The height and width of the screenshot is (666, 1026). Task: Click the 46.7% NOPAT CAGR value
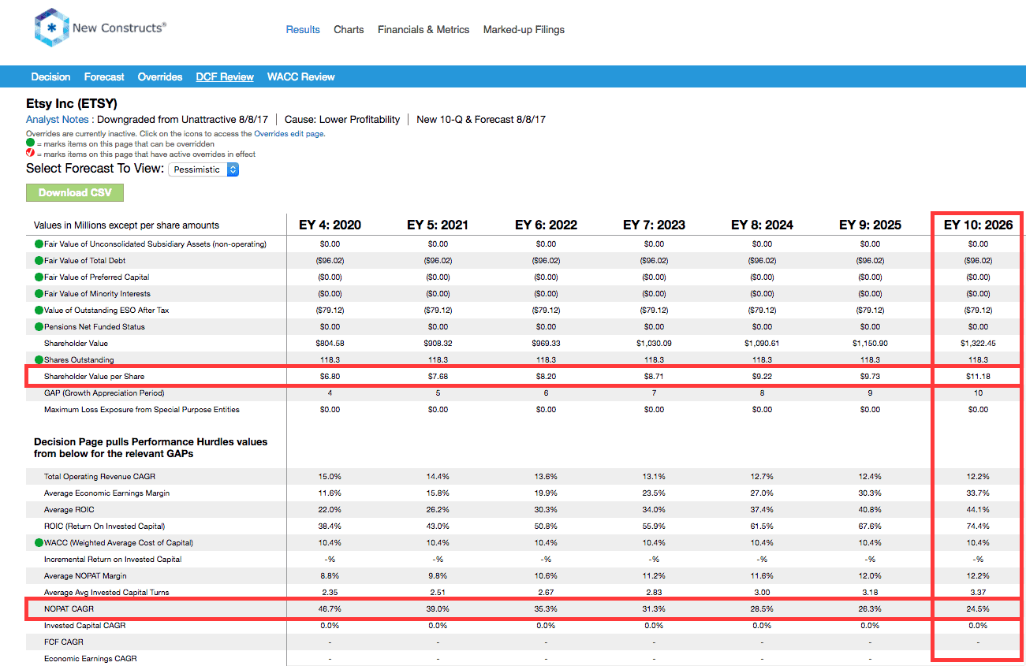[x=330, y=609]
